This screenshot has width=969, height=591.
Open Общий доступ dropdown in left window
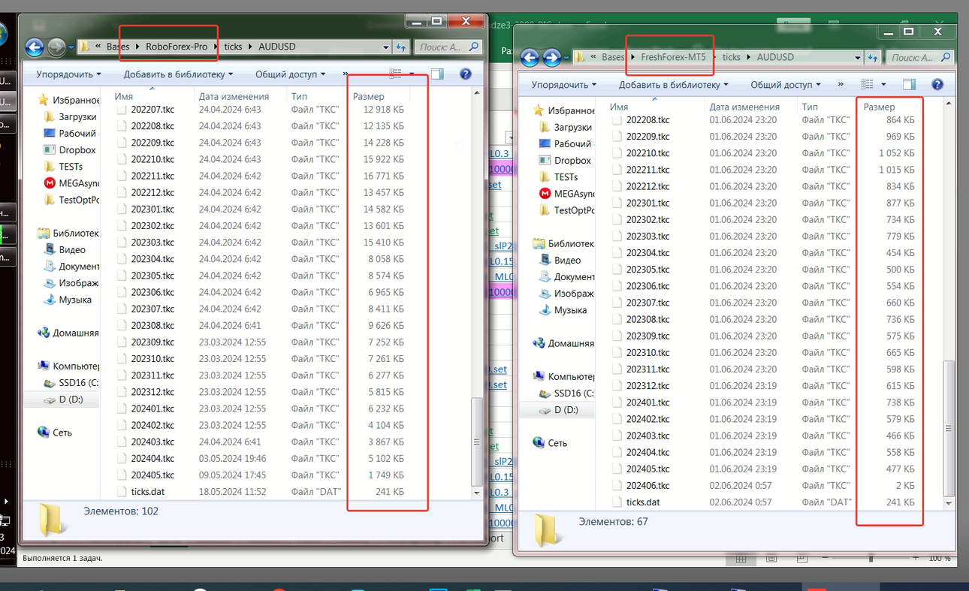click(x=290, y=74)
